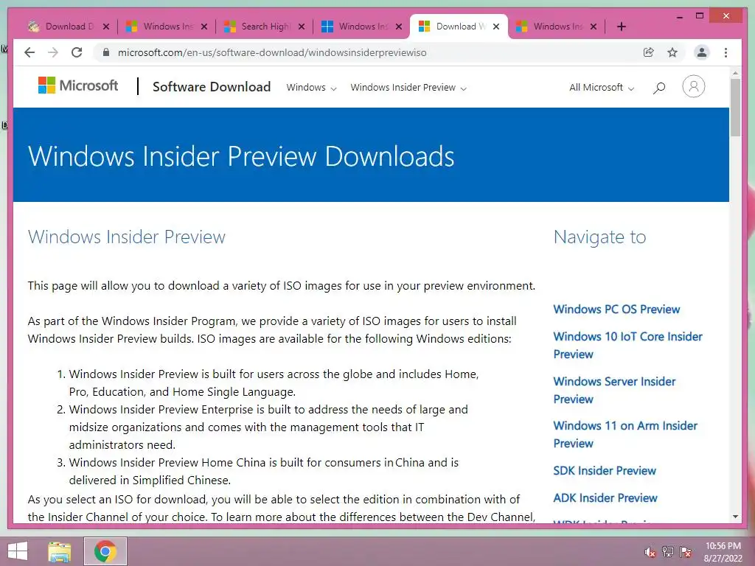The width and height of the screenshot is (755, 566).
Task: Open Windows 10 IoT Core Insider Preview link
Action: click(x=627, y=345)
